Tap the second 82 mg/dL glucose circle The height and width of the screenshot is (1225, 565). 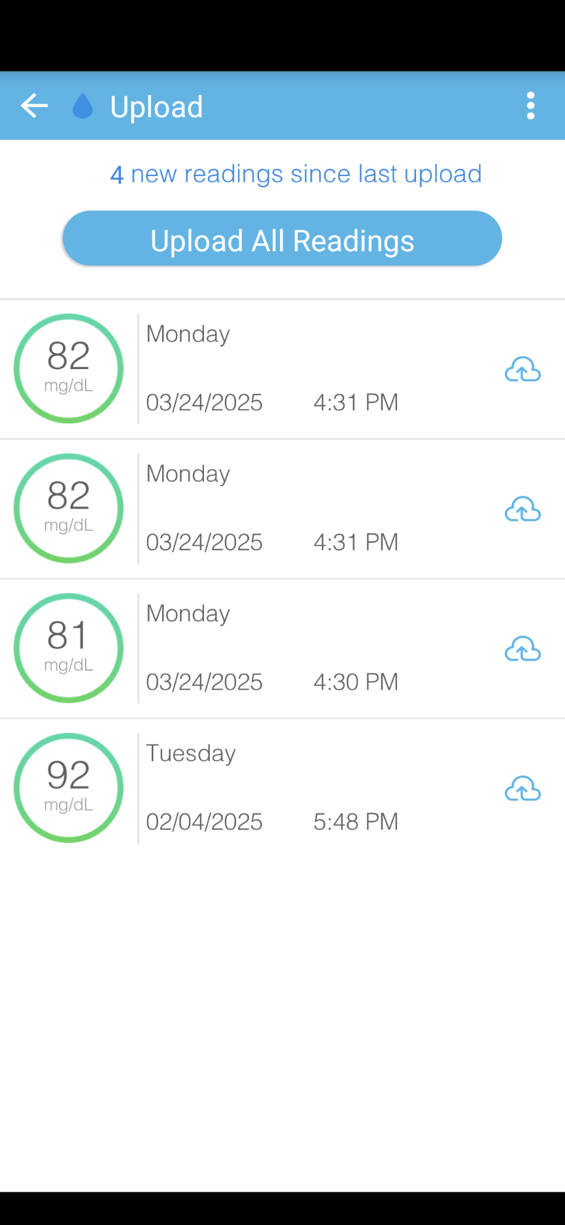[x=69, y=508]
